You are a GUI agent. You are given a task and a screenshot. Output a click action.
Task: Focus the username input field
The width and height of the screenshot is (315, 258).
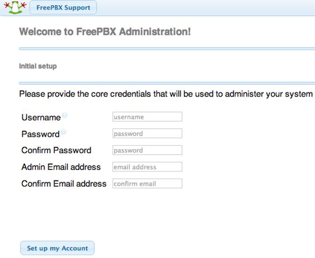click(147, 117)
